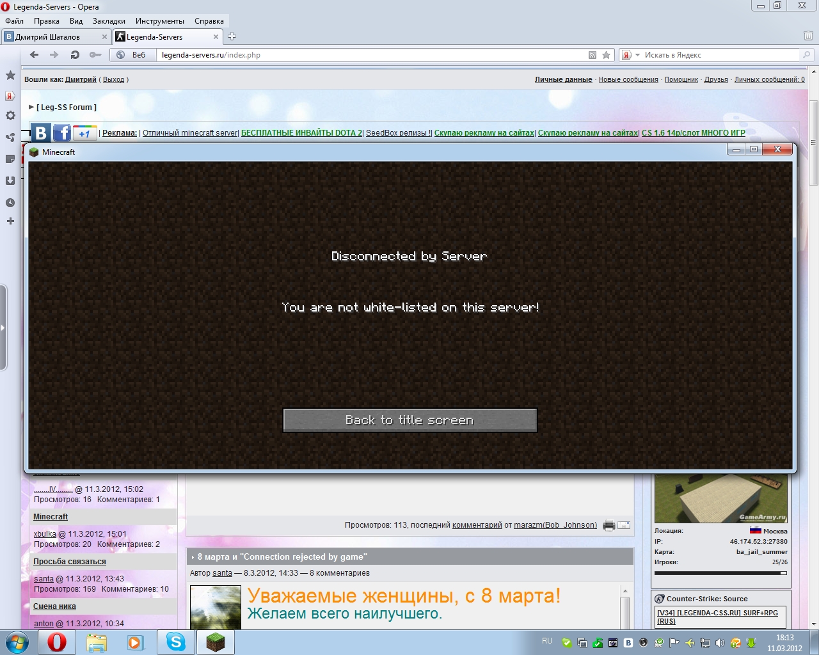Image resolution: width=819 pixels, height=655 pixels.
Task: Click the forward navigation arrow in Opera
Action: (54, 55)
